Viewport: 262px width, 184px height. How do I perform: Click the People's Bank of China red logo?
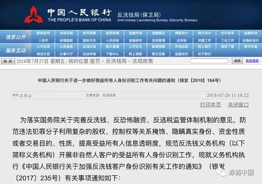[x=34, y=15]
